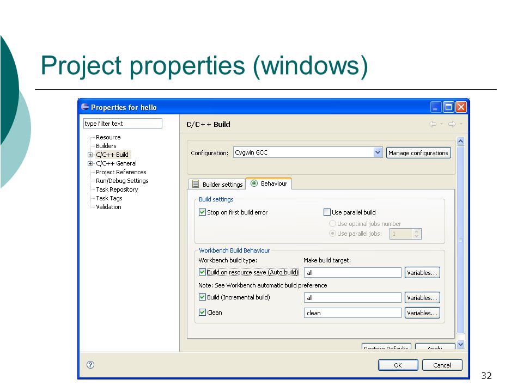Image resolution: width=523 pixels, height=392 pixels.
Task: Click the Manage configurations button
Action: click(418, 152)
